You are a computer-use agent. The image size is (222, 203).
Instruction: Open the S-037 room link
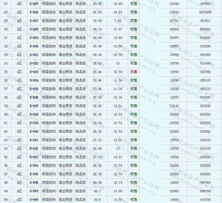pyautogui.click(x=34, y=106)
